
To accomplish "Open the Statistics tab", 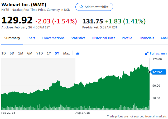I will [78, 38].
